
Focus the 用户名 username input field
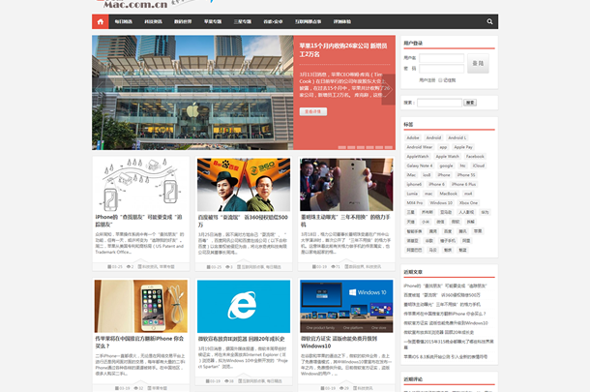(441, 58)
